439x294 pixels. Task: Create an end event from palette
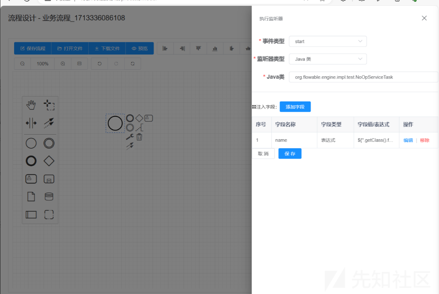click(31, 161)
